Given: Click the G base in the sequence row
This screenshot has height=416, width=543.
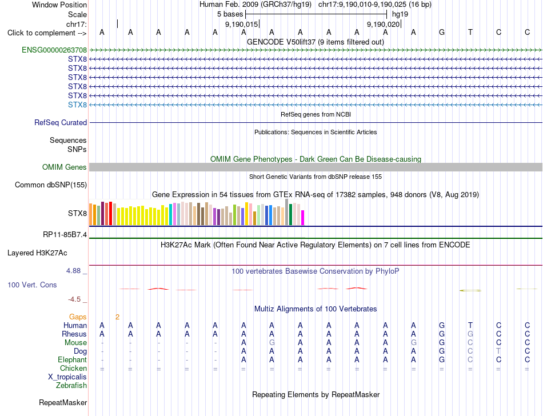Looking at the screenshot, I should pyautogui.click(x=441, y=33).
